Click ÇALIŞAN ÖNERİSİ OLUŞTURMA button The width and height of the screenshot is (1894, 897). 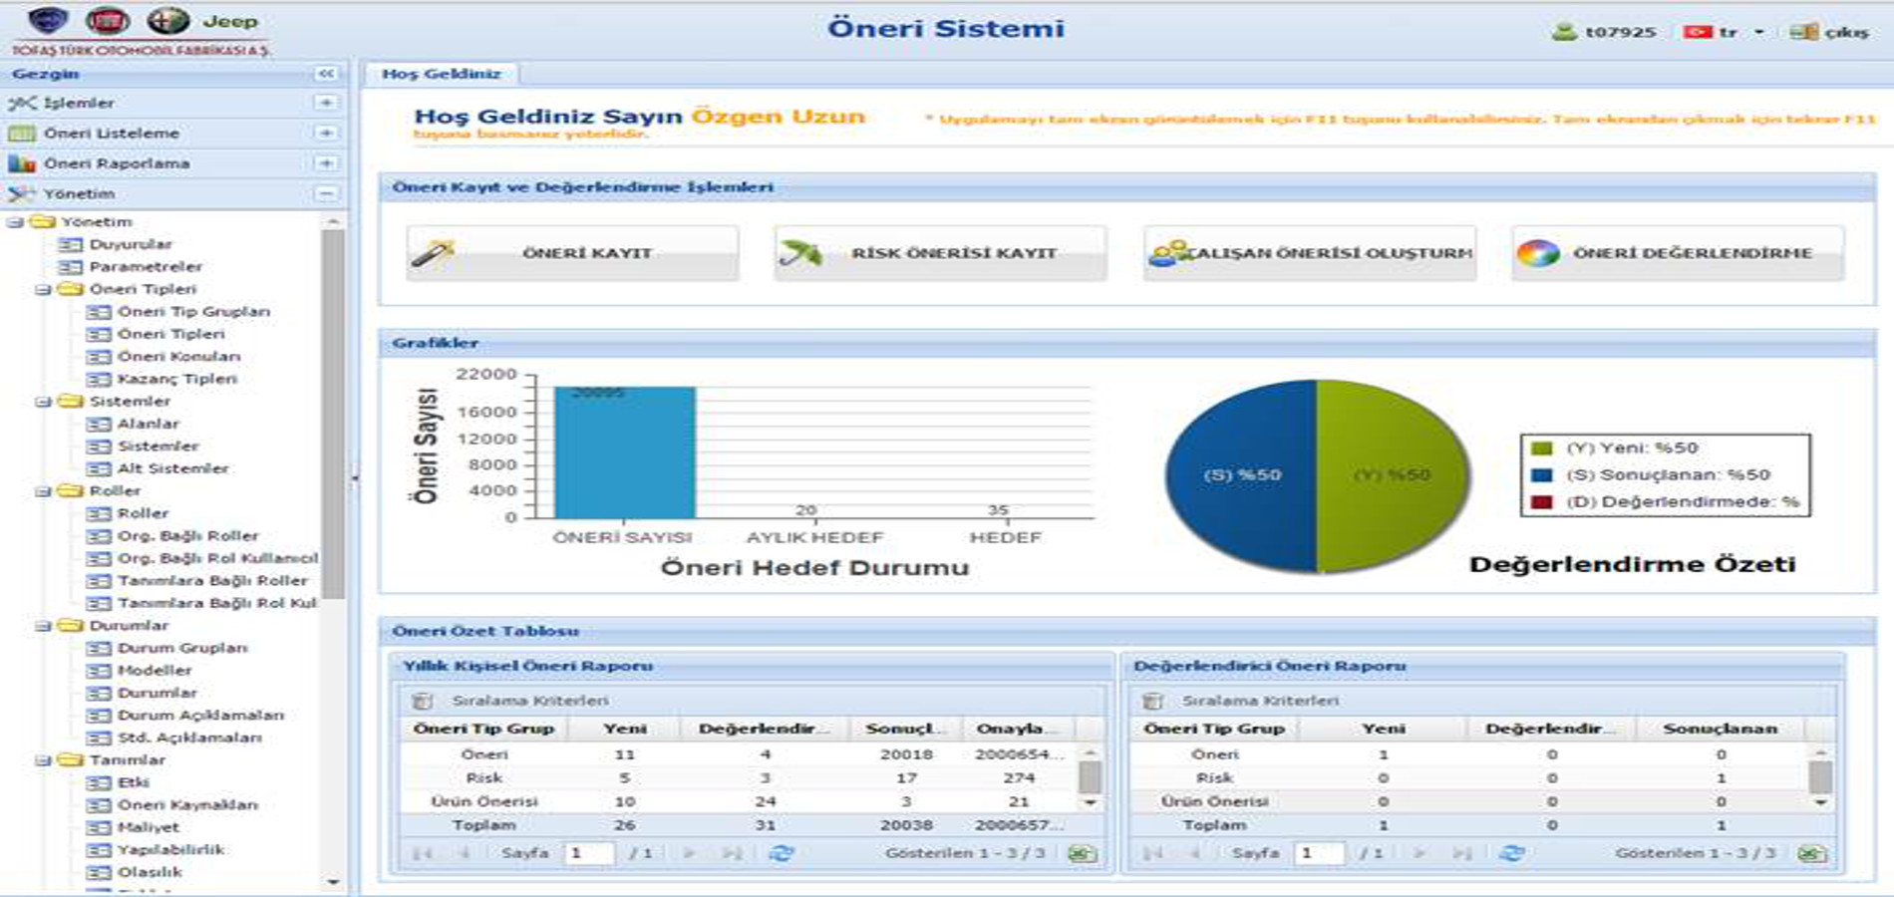[x=1309, y=253]
